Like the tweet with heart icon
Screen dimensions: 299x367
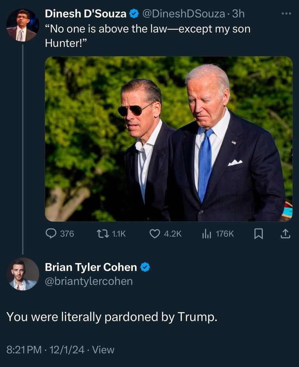pos(155,233)
